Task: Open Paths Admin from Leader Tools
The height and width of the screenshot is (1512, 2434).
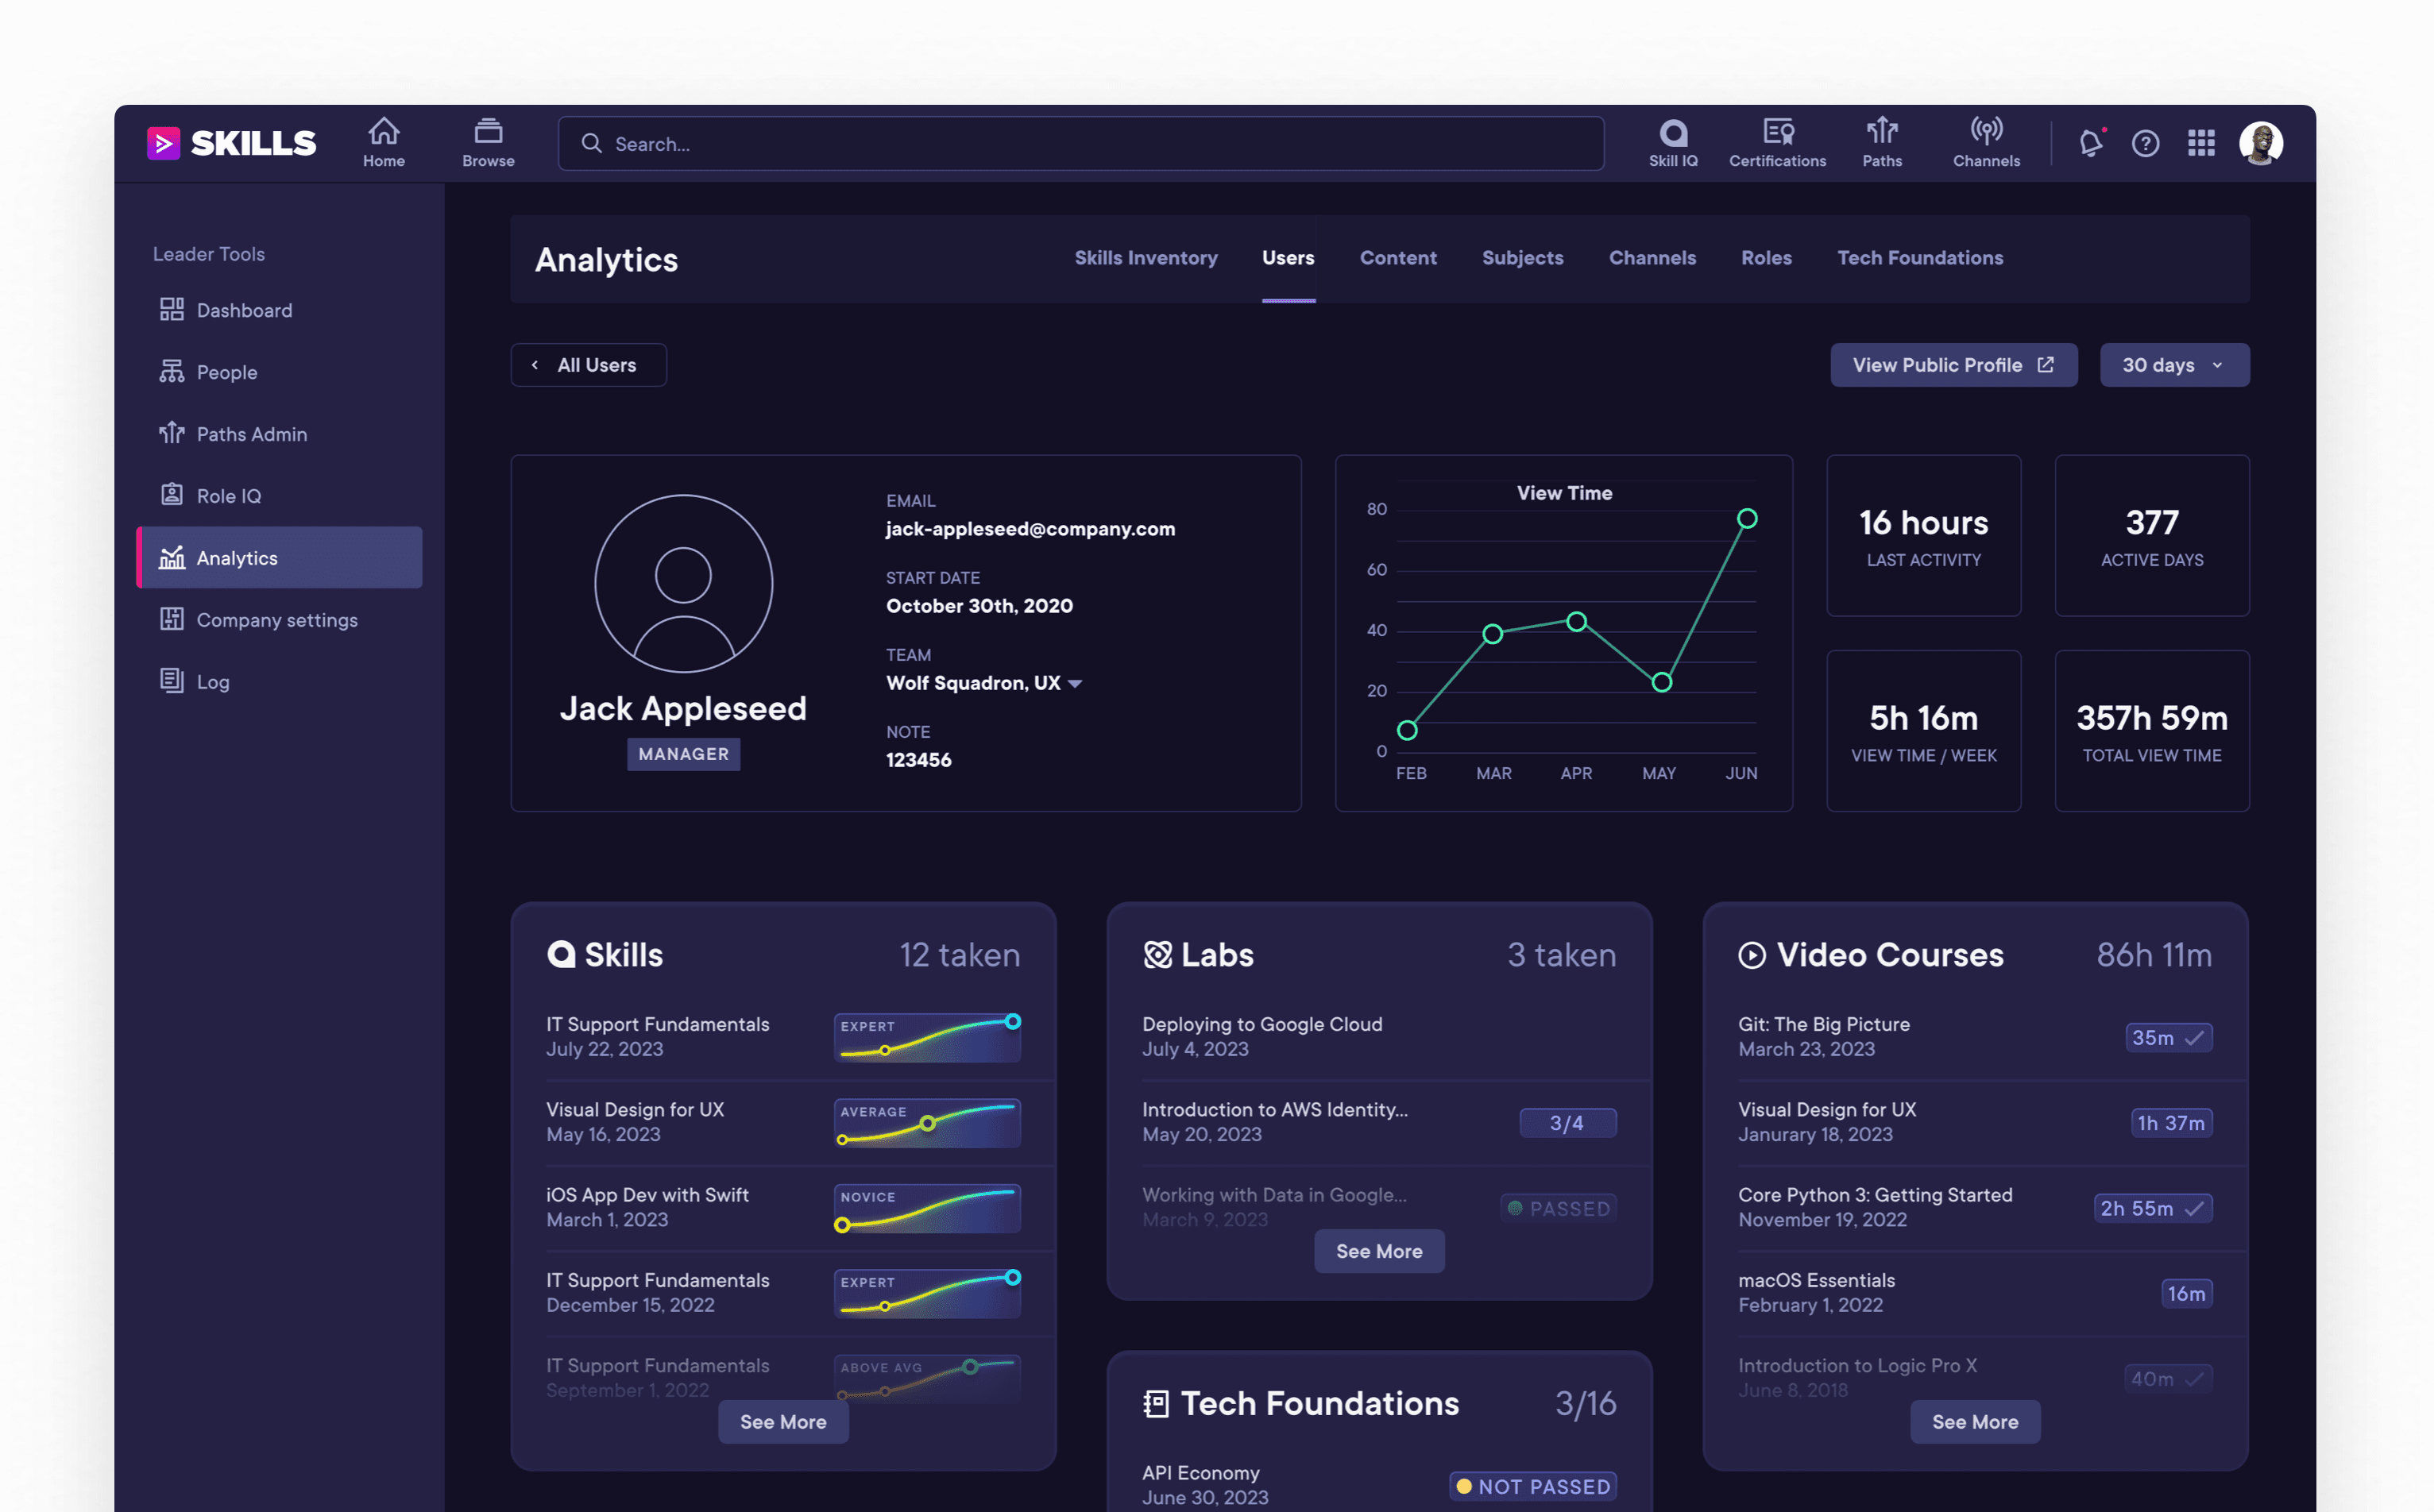Action: pyautogui.click(x=251, y=434)
